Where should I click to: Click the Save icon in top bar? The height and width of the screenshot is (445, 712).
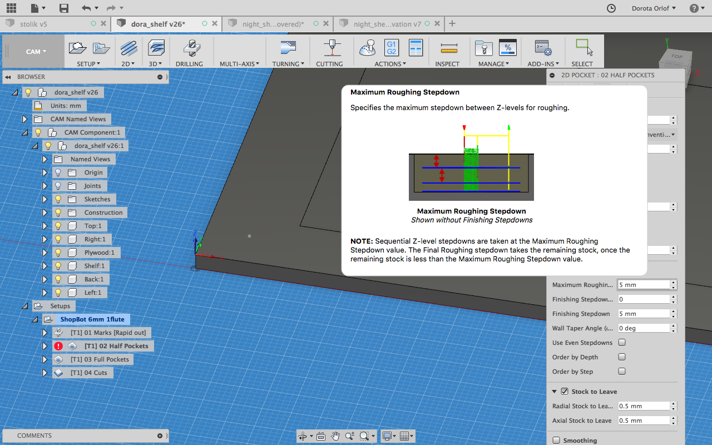click(x=64, y=8)
